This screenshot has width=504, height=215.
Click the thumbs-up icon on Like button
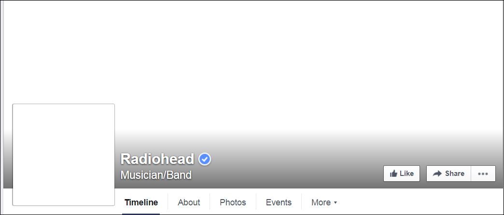(x=393, y=174)
